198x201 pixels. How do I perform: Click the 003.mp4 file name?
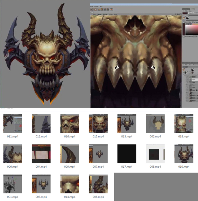click(x=41, y=197)
